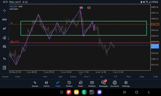Launch the red app in taskbar
The image size is (161, 96).
pyautogui.click(x=69, y=92)
